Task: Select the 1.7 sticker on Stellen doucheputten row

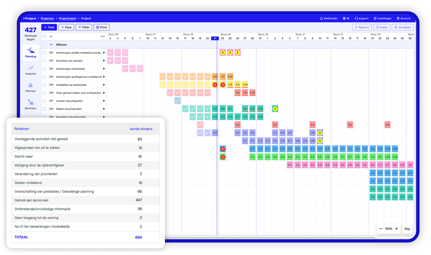Action: coord(230,109)
